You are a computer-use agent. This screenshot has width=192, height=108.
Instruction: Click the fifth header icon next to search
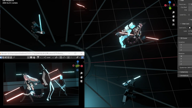click(x=11, y=57)
